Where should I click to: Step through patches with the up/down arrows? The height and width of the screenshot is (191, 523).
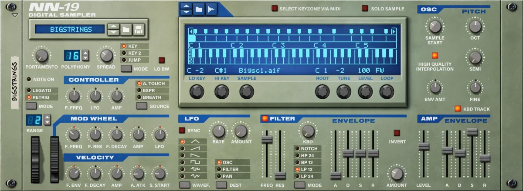(x=113, y=30)
